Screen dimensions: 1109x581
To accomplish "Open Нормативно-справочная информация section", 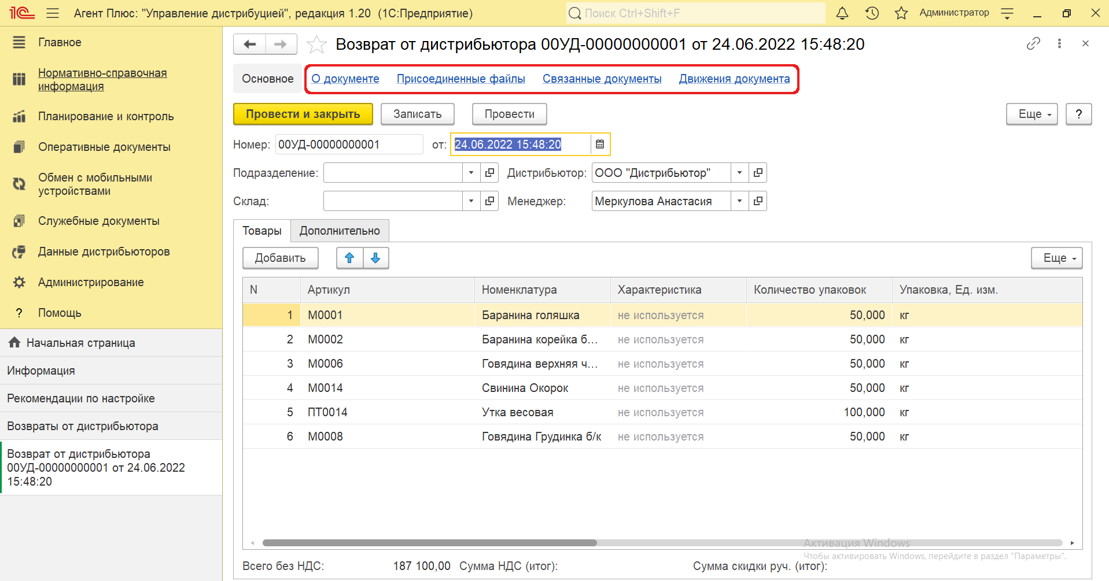I will tap(102, 80).
